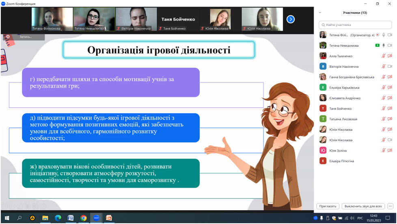Click the Пригласить button

pos(328,206)
